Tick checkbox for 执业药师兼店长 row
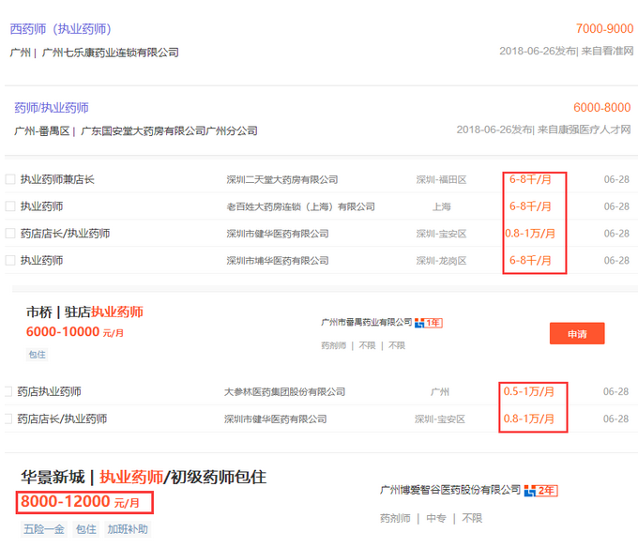Screen dimensions: 638x548 pos(10,179)
